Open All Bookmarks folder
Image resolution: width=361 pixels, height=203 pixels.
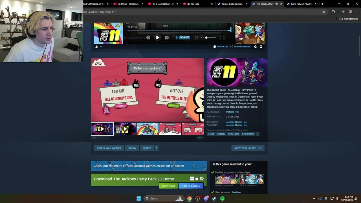pyautogui.click(x=349, y=19)
